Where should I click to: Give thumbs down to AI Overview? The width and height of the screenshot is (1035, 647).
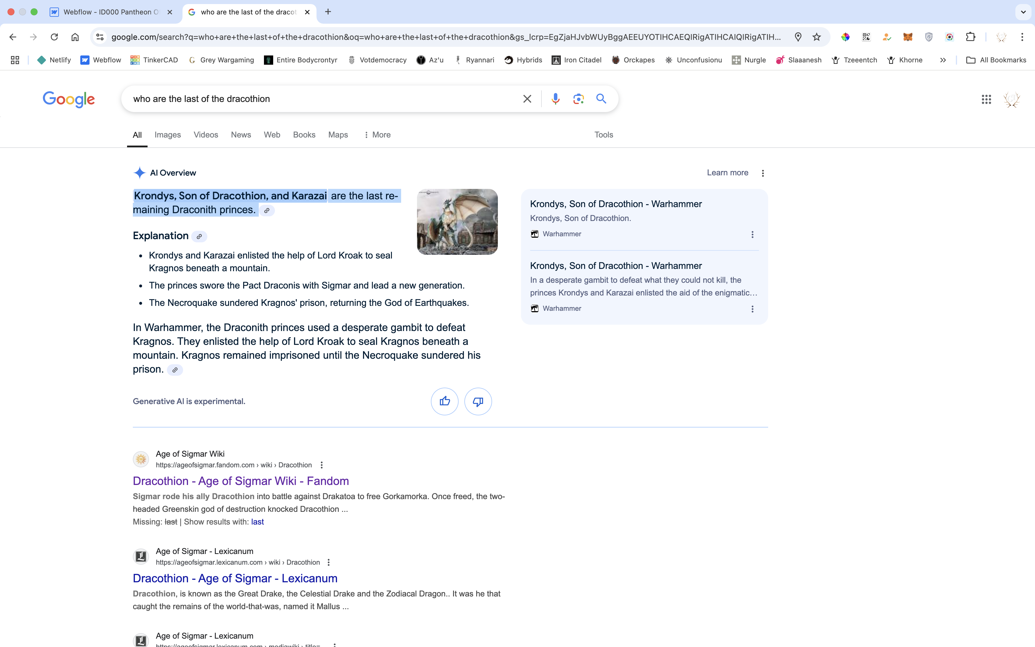(x=478, y=401)
